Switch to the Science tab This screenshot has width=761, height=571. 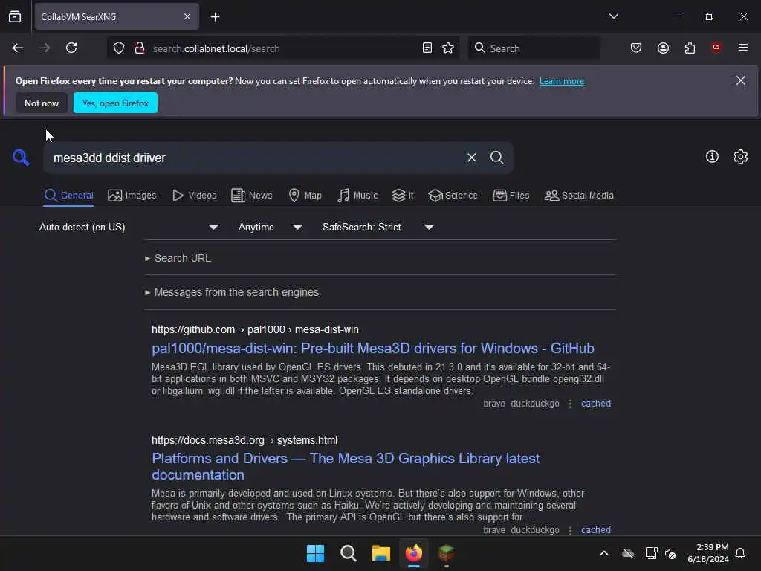click(x=453, y=196)
